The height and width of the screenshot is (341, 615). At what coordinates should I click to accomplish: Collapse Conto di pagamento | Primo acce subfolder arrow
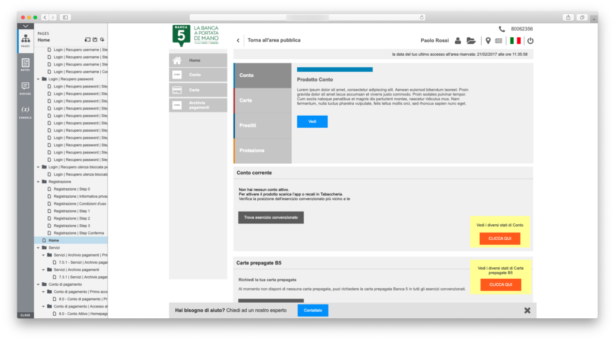click(43, 292)
